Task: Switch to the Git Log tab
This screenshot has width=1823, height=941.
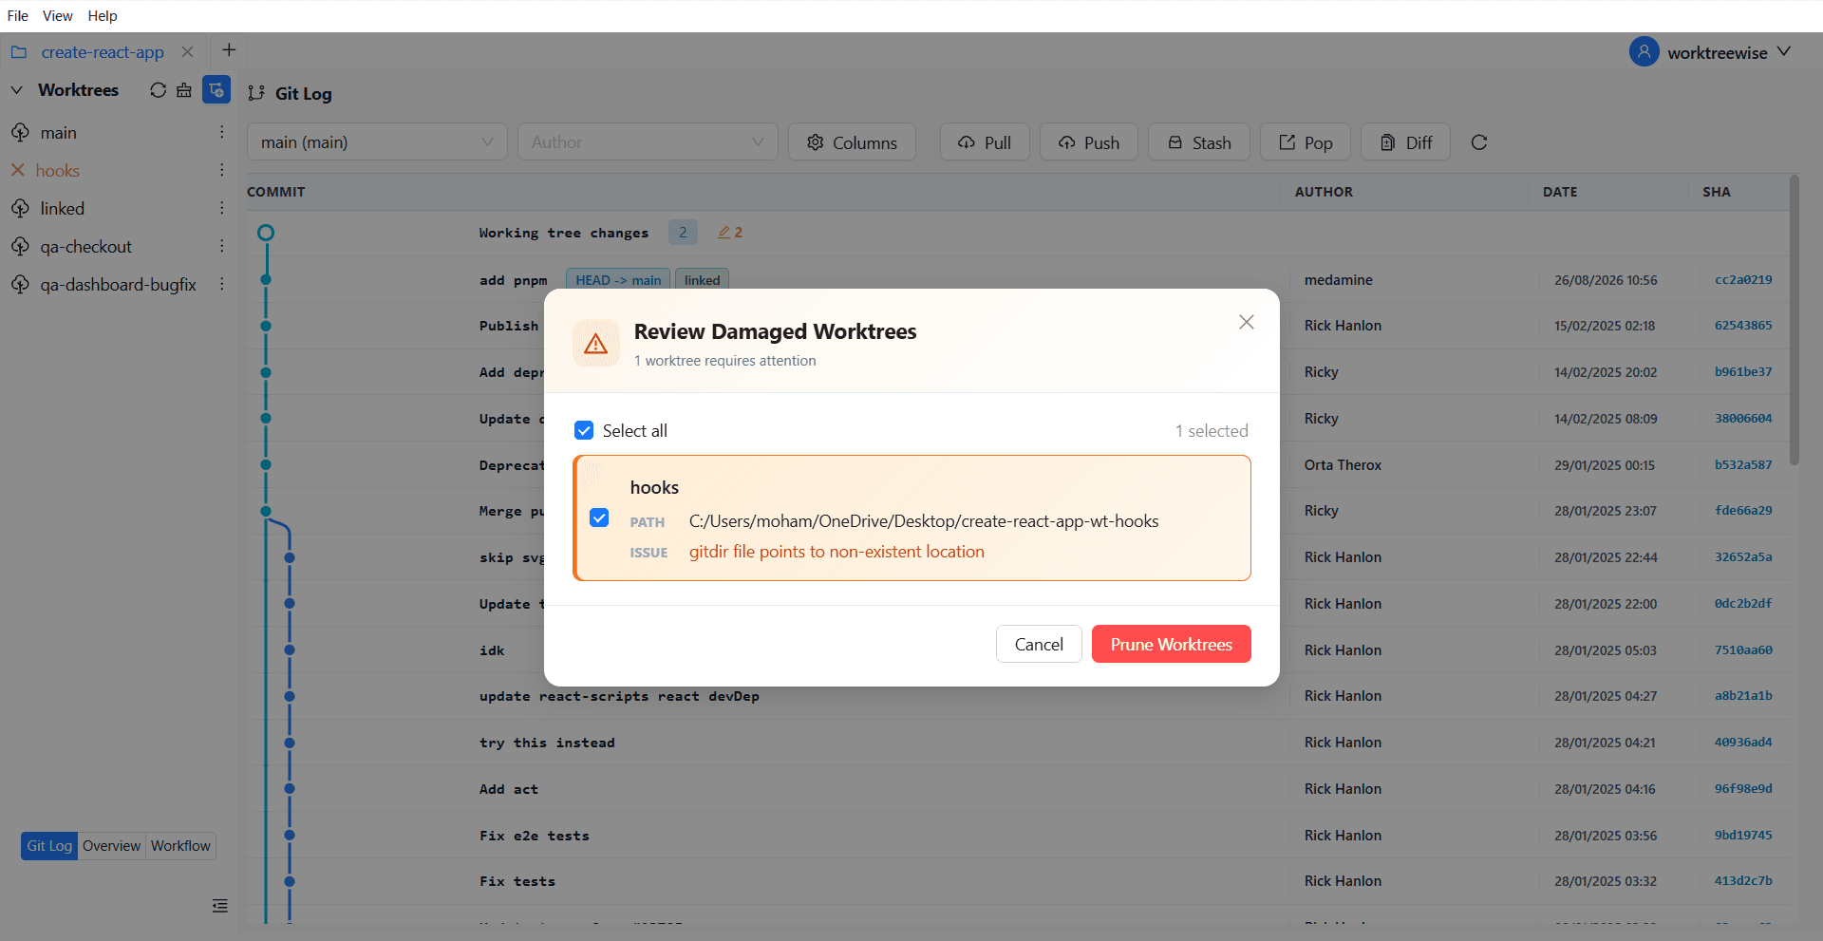Action: [49, 846]
